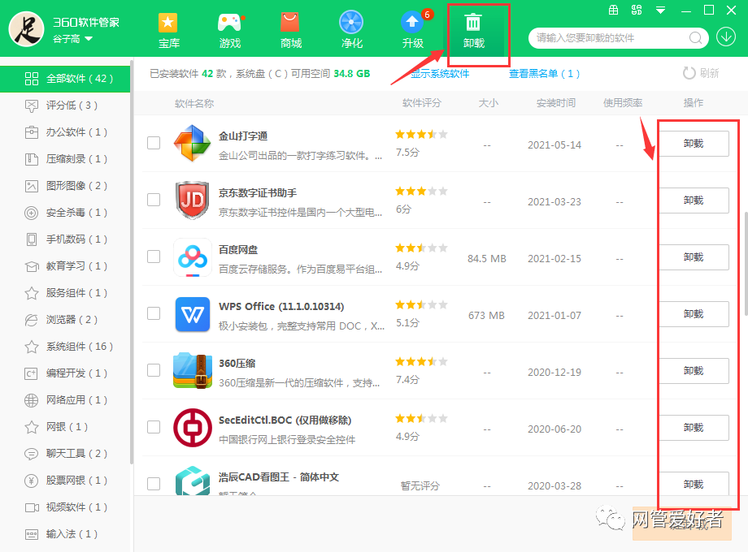Click the software list vertical scrollbar
Image resolution: width=748 pixels, height=552 pixels.
pyautogui.click(x=746, y=263)
